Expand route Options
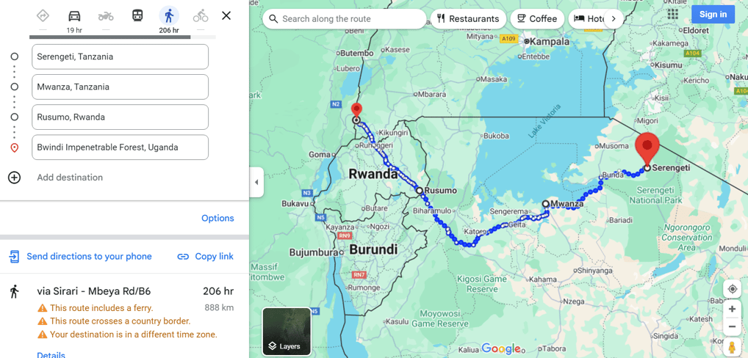The image size is (748, 358). [217, 218]
